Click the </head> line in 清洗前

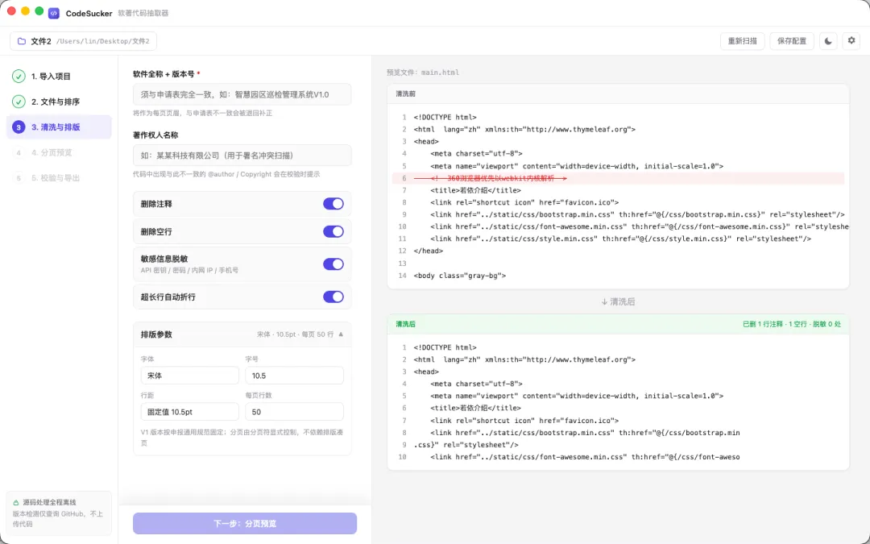click(429, 251)
